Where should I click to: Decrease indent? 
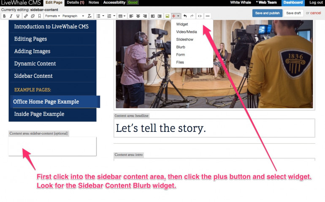[153, 16]
